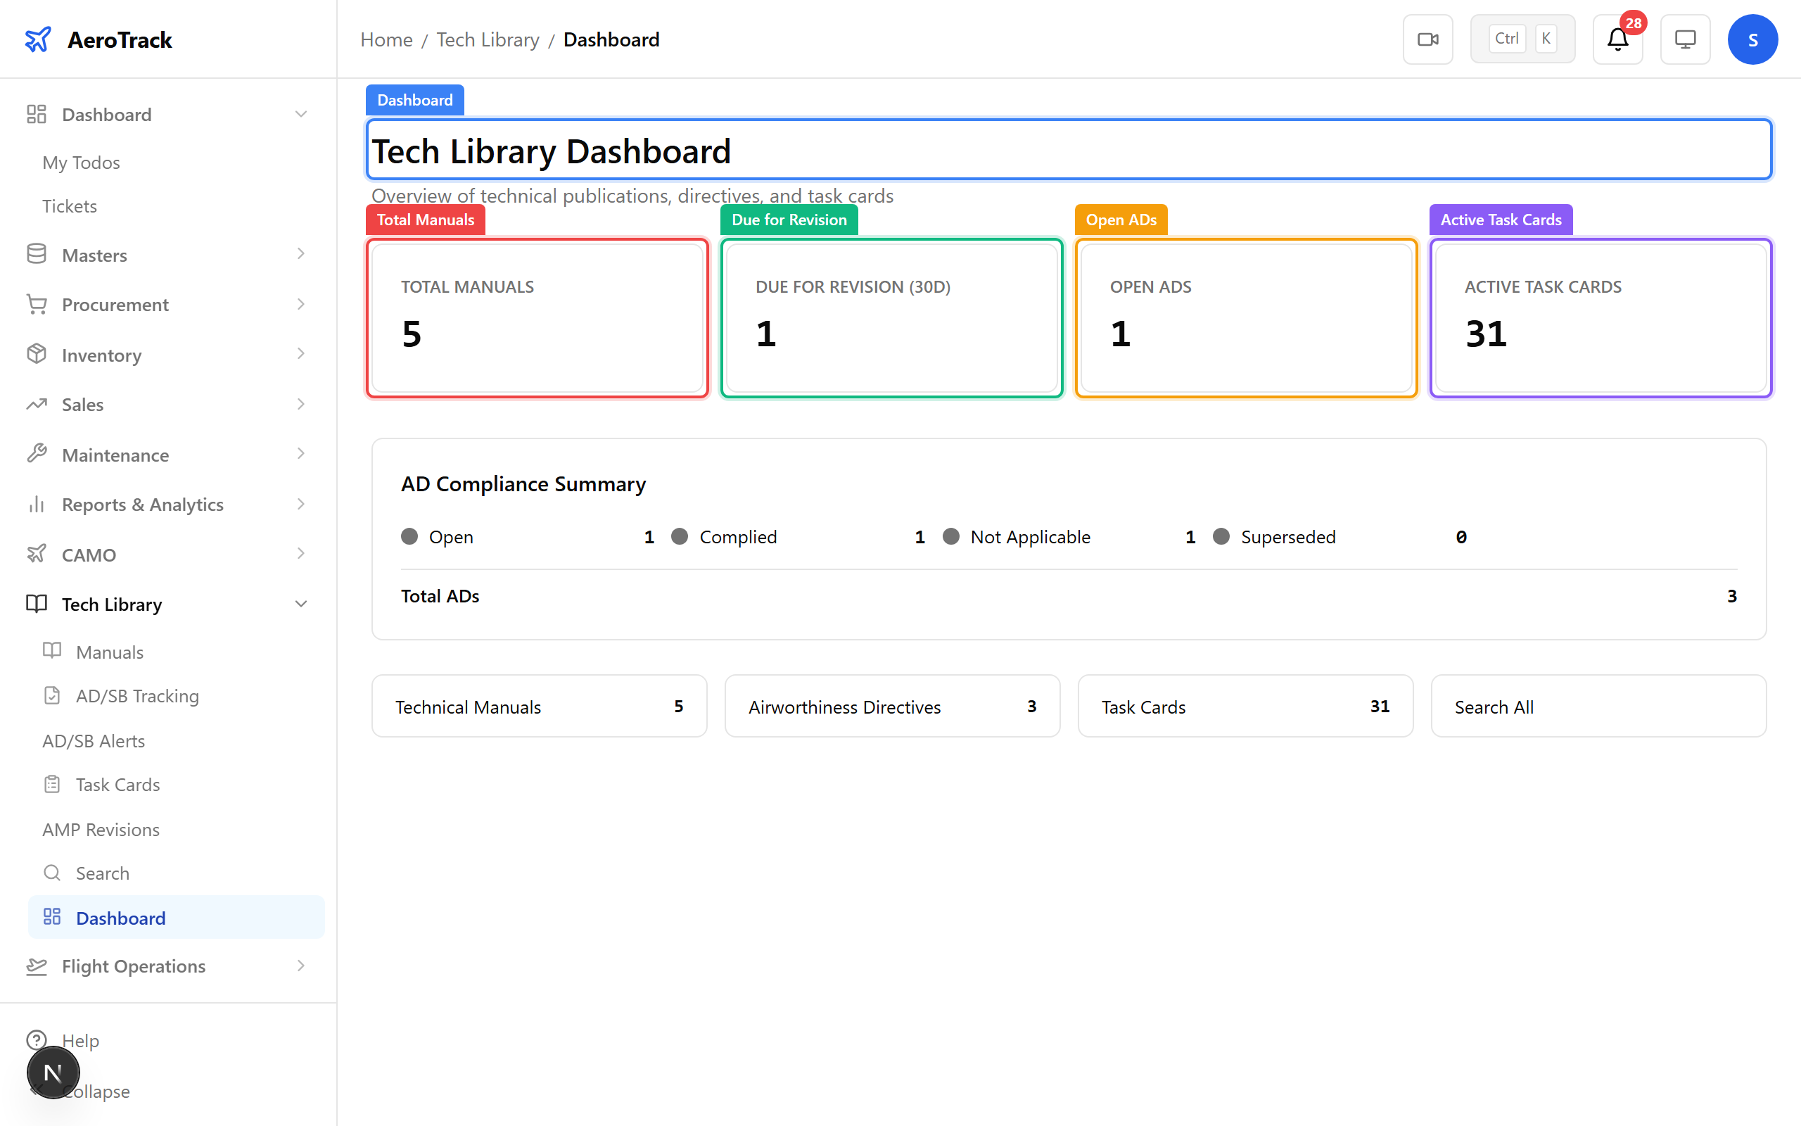Open the screen display icon in the header
Image resolution: width=1801 pixels, height=1126 pixels.
point(1685,39)
